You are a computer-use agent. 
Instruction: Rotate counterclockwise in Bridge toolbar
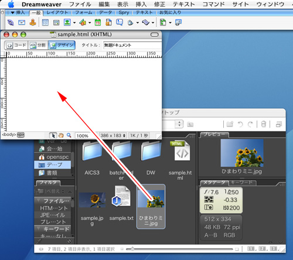pos(240,124)
